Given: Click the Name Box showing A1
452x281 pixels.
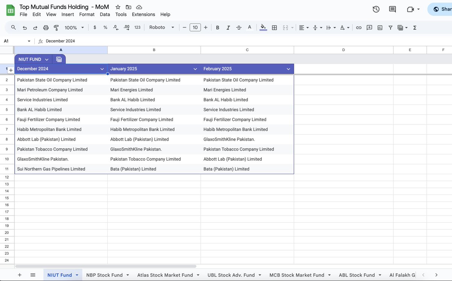Looking at the screenshot, I should pyautogui.click(x=17, y=41).
